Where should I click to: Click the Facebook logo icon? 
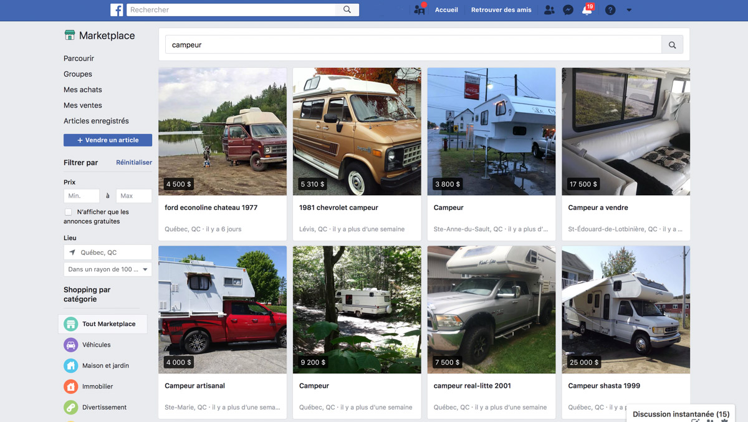tap(117, 10)
